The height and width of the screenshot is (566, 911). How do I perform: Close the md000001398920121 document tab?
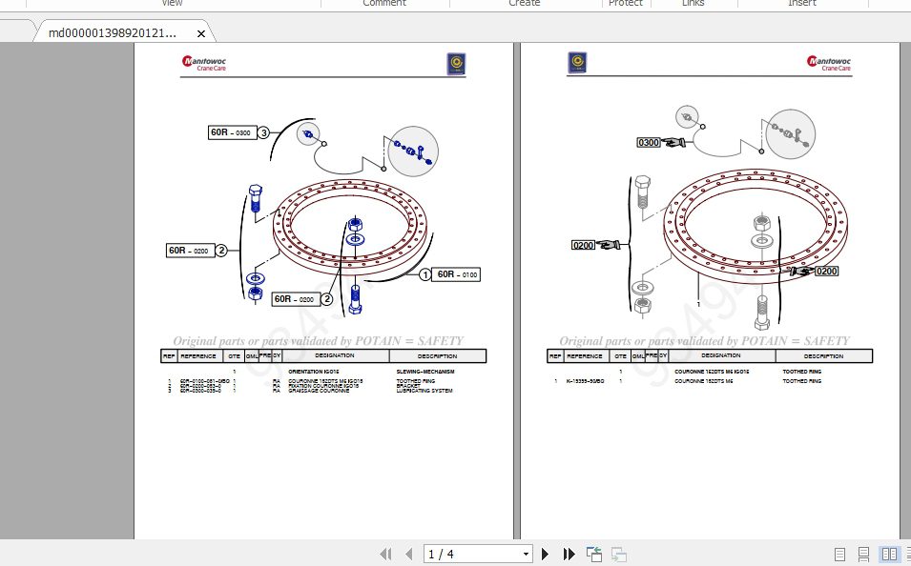201,33
